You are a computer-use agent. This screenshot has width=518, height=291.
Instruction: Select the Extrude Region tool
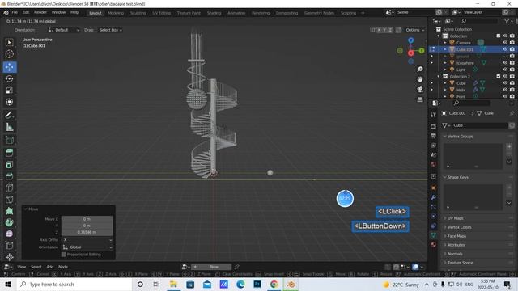pos(10,153)
